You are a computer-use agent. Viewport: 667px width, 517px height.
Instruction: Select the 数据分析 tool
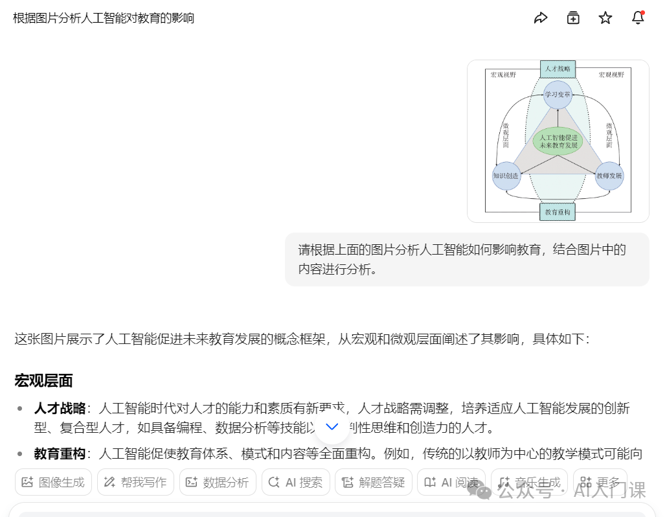click(x=218, y=482)
